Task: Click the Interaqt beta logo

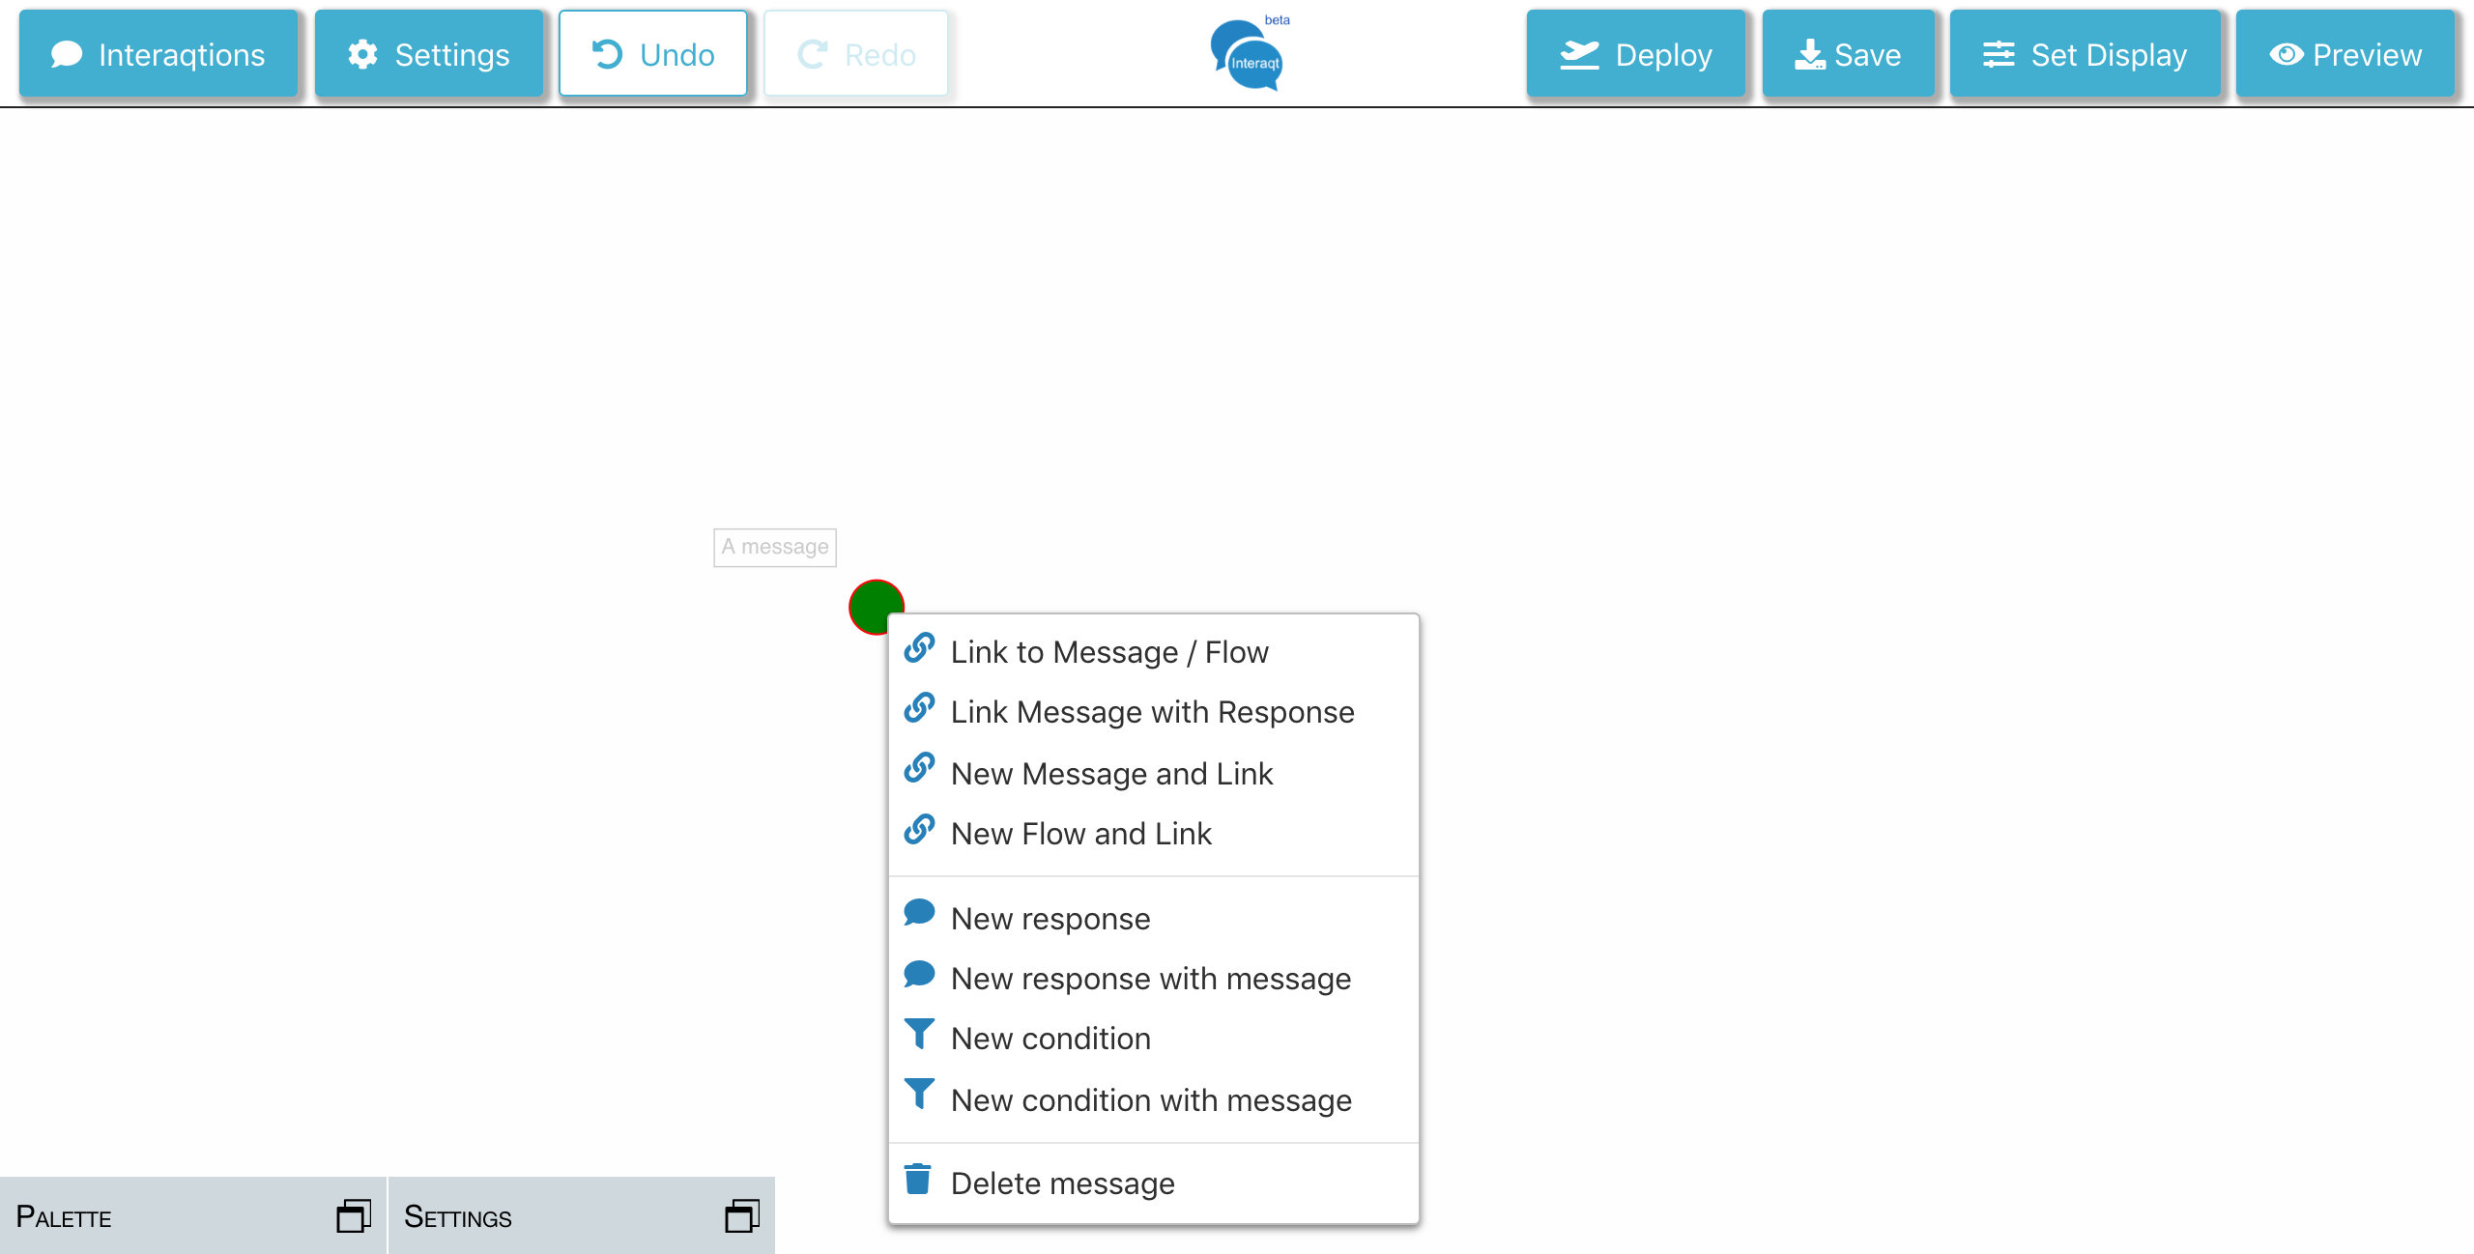Action: (1251, 54)
